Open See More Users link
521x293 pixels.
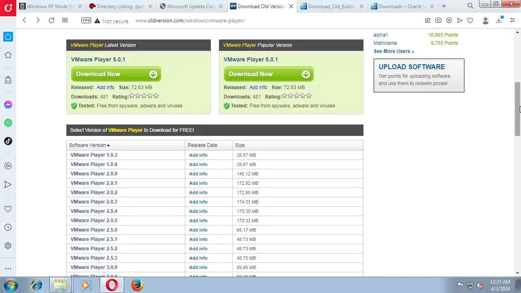coord(394,51)
